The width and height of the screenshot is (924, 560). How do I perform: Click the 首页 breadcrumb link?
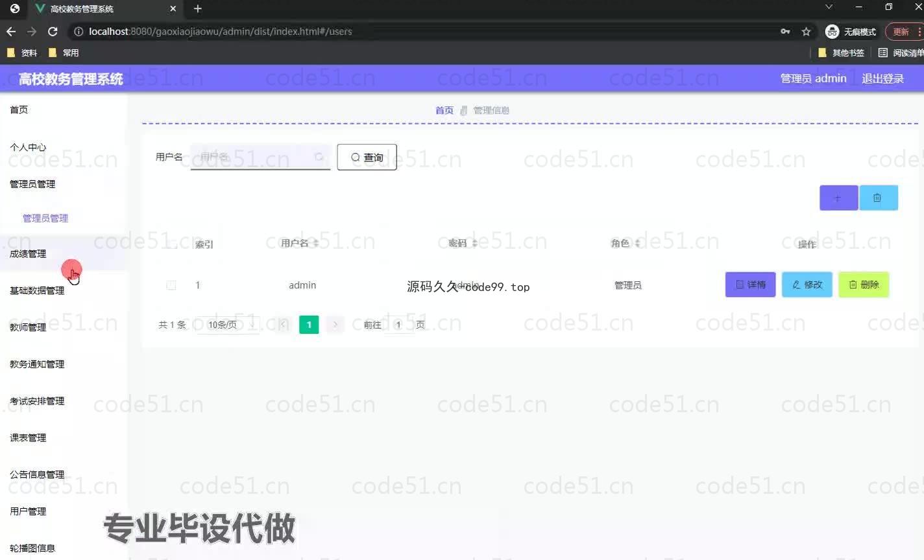coord(444,110)
